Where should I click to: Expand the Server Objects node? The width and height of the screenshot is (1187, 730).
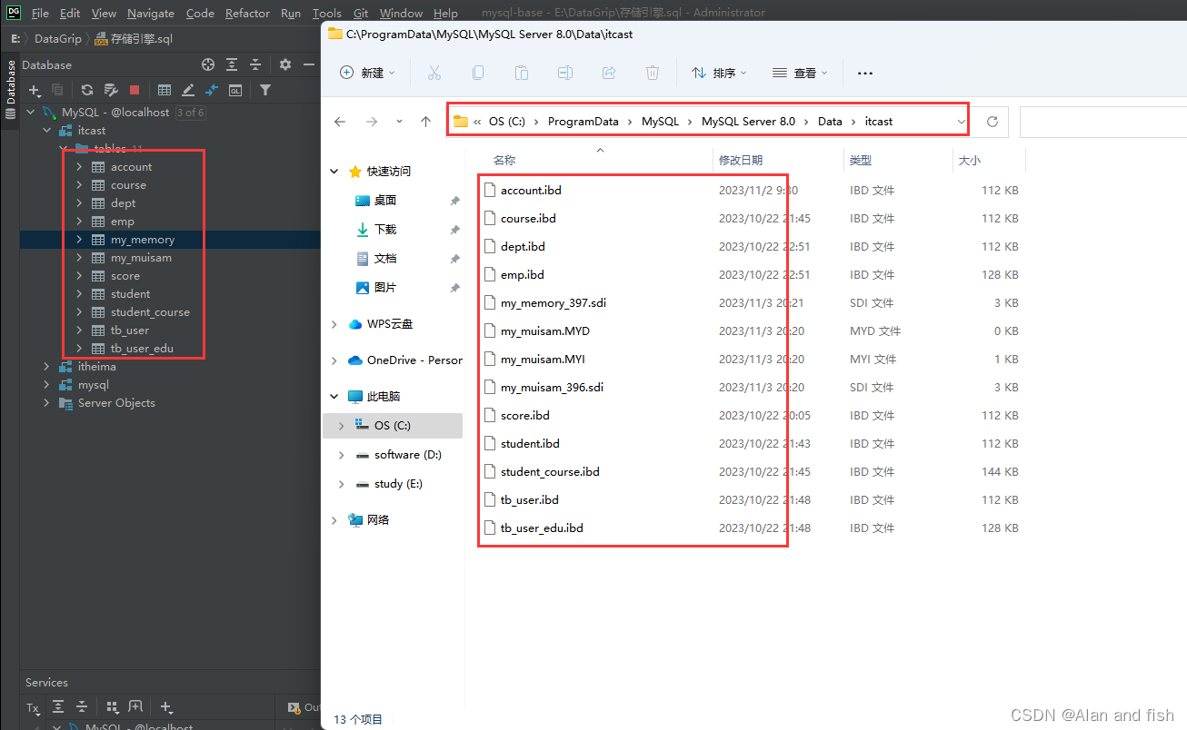pos(46,403)
